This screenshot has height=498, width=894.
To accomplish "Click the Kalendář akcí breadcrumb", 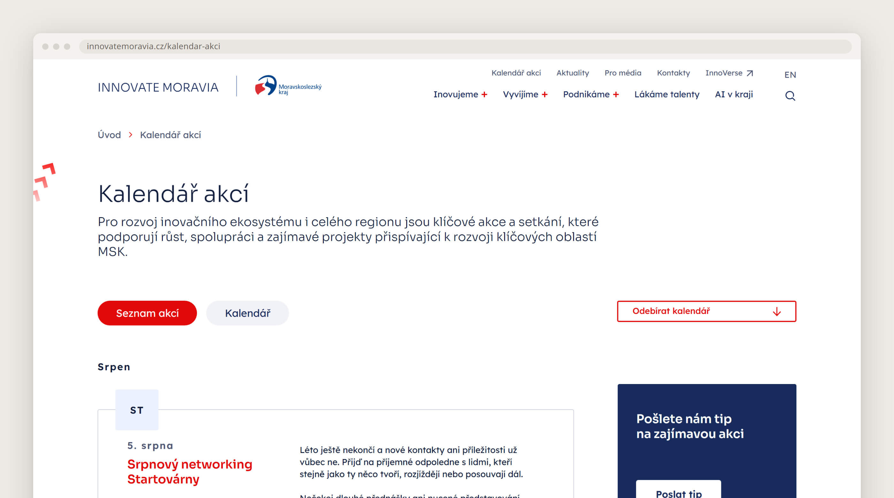I will (170, 135).
